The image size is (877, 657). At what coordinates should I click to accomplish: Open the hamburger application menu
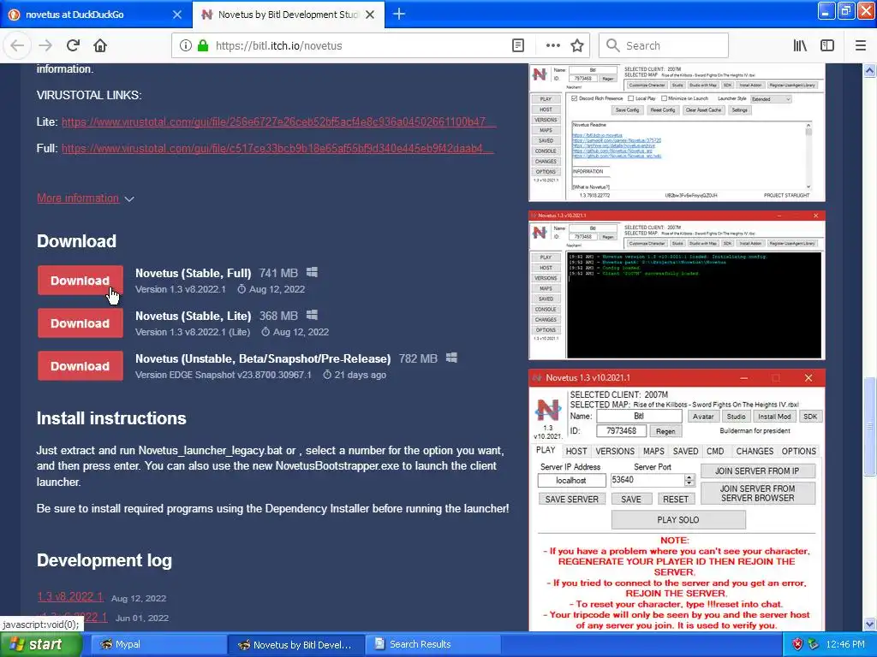tap(861, 46)
